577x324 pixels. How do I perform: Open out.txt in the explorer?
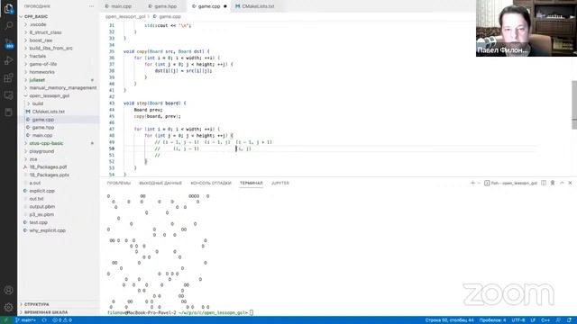(x=36, y=199)
